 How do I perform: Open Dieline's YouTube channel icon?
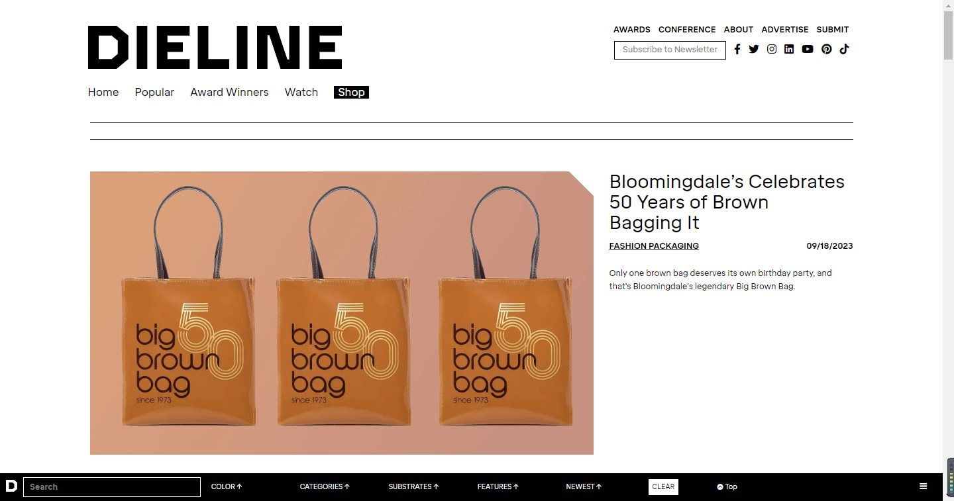click(x=808, y=49)
